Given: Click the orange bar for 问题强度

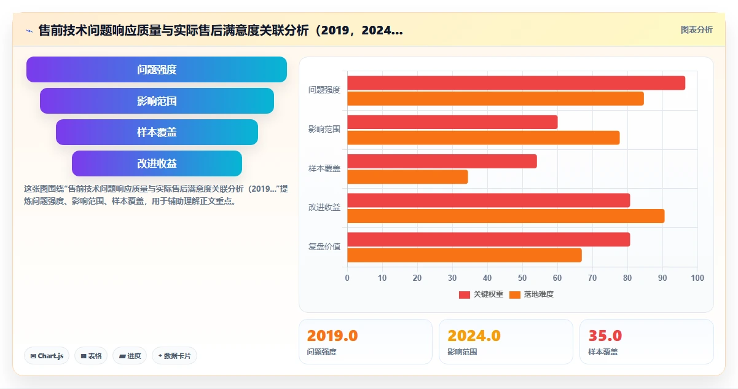Looking at the screenshot, I should (x=496, y=98).
